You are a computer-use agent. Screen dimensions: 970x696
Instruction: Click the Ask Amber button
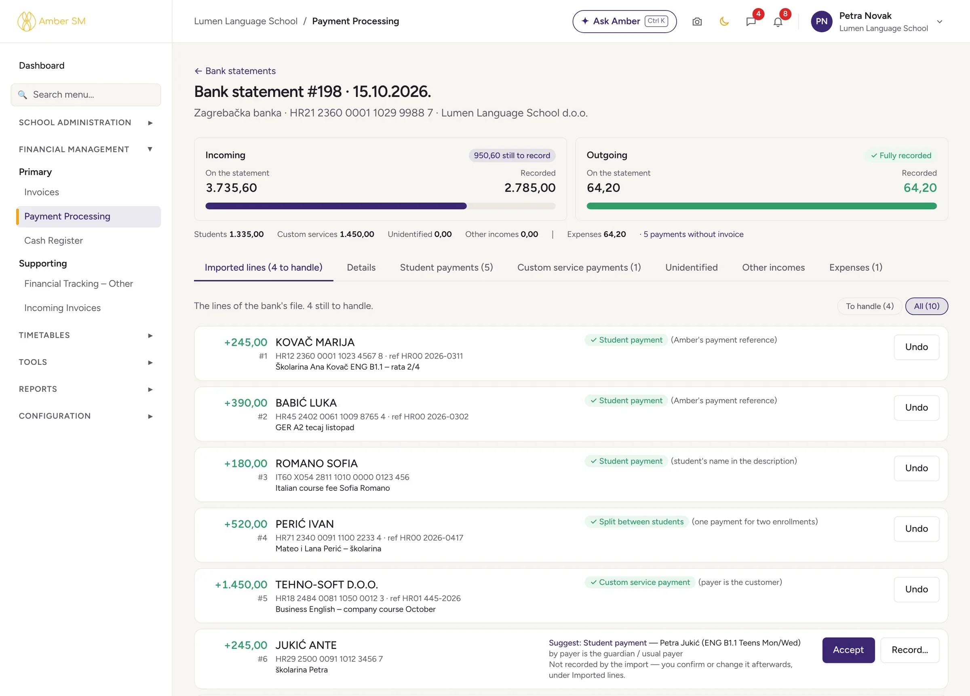[x=624, y=21]
